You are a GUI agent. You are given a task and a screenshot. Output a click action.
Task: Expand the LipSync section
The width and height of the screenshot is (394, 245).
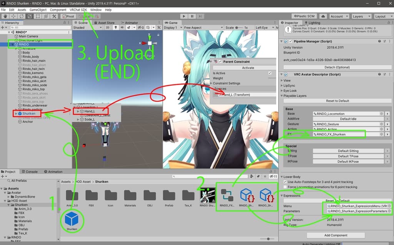pyautogui.click(x=282, y=86)
